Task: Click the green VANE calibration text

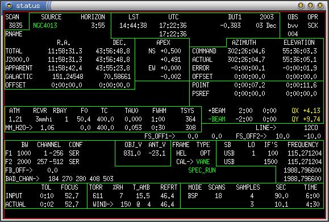Action: [x=203, y=162]
